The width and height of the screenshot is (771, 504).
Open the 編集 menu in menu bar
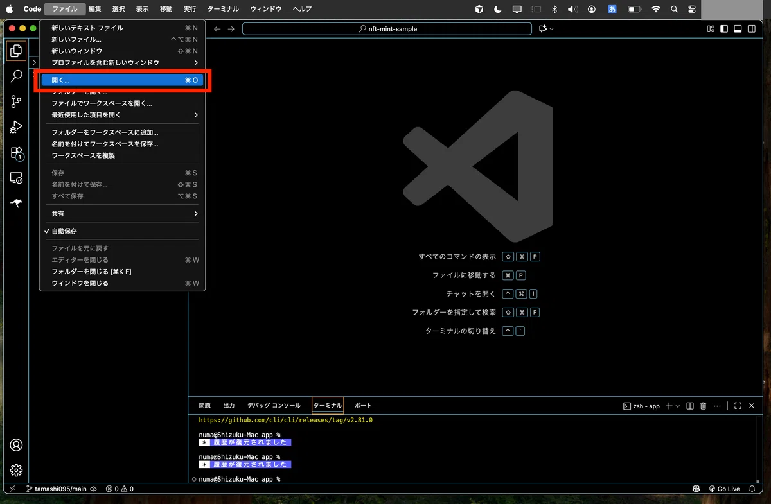tap(94, 9)
